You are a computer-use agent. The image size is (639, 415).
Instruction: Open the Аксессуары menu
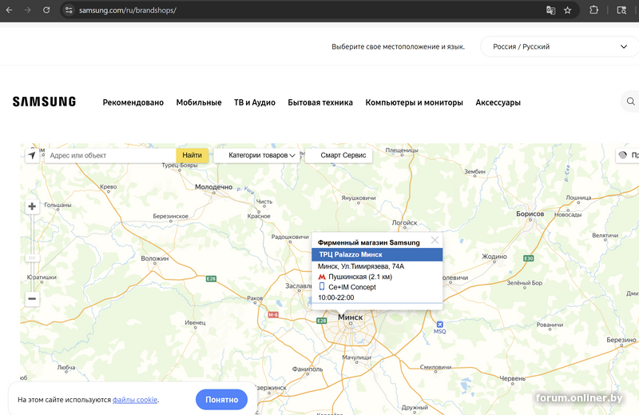[498, 102]
